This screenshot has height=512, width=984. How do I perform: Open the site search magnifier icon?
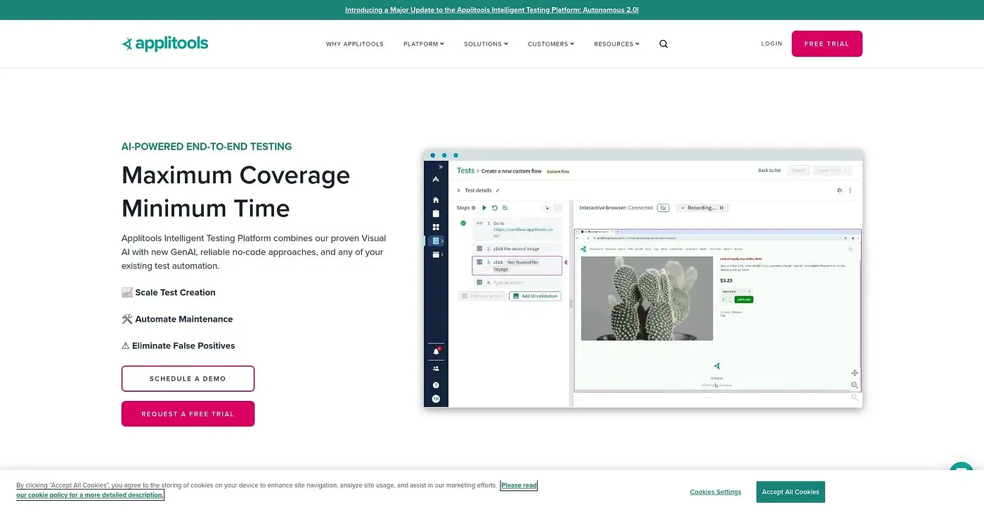click(663, 44)
